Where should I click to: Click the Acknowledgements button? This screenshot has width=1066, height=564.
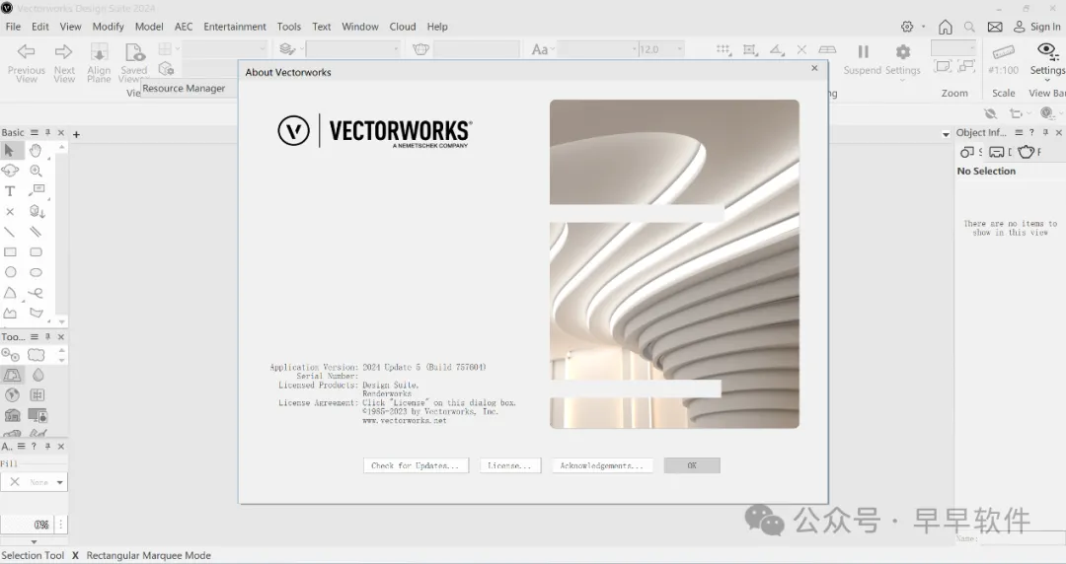pos(602,465)
